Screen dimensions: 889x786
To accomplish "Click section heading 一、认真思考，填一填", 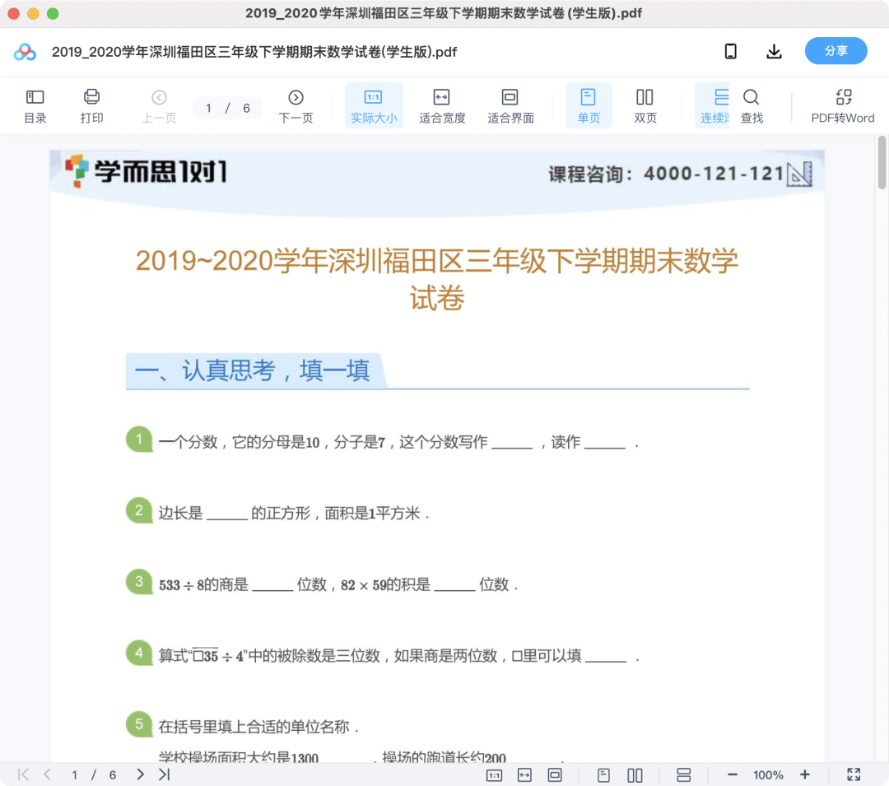I will (253, 370).
